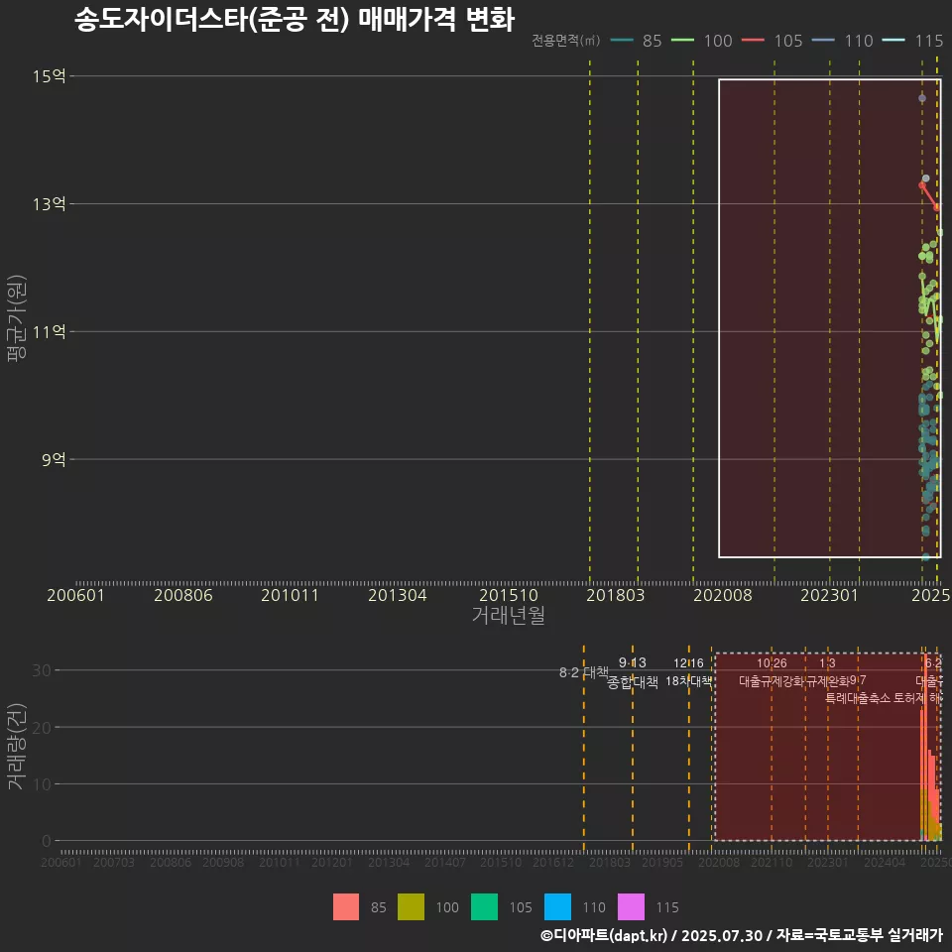Click the 9억 y-axis label
Screen dimensions: 952x952
pyautogui.click(x=54, y=459)
